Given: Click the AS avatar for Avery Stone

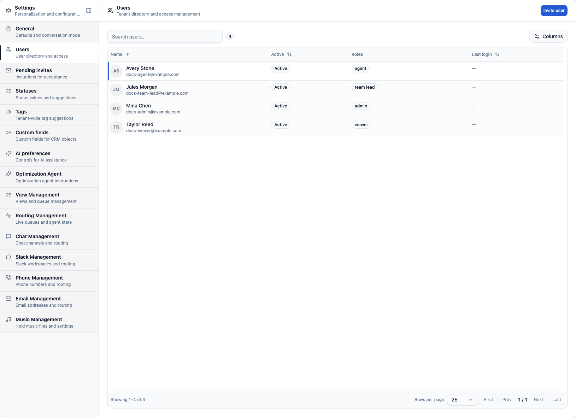Looking at the screenshot, I should coord(116,71).
